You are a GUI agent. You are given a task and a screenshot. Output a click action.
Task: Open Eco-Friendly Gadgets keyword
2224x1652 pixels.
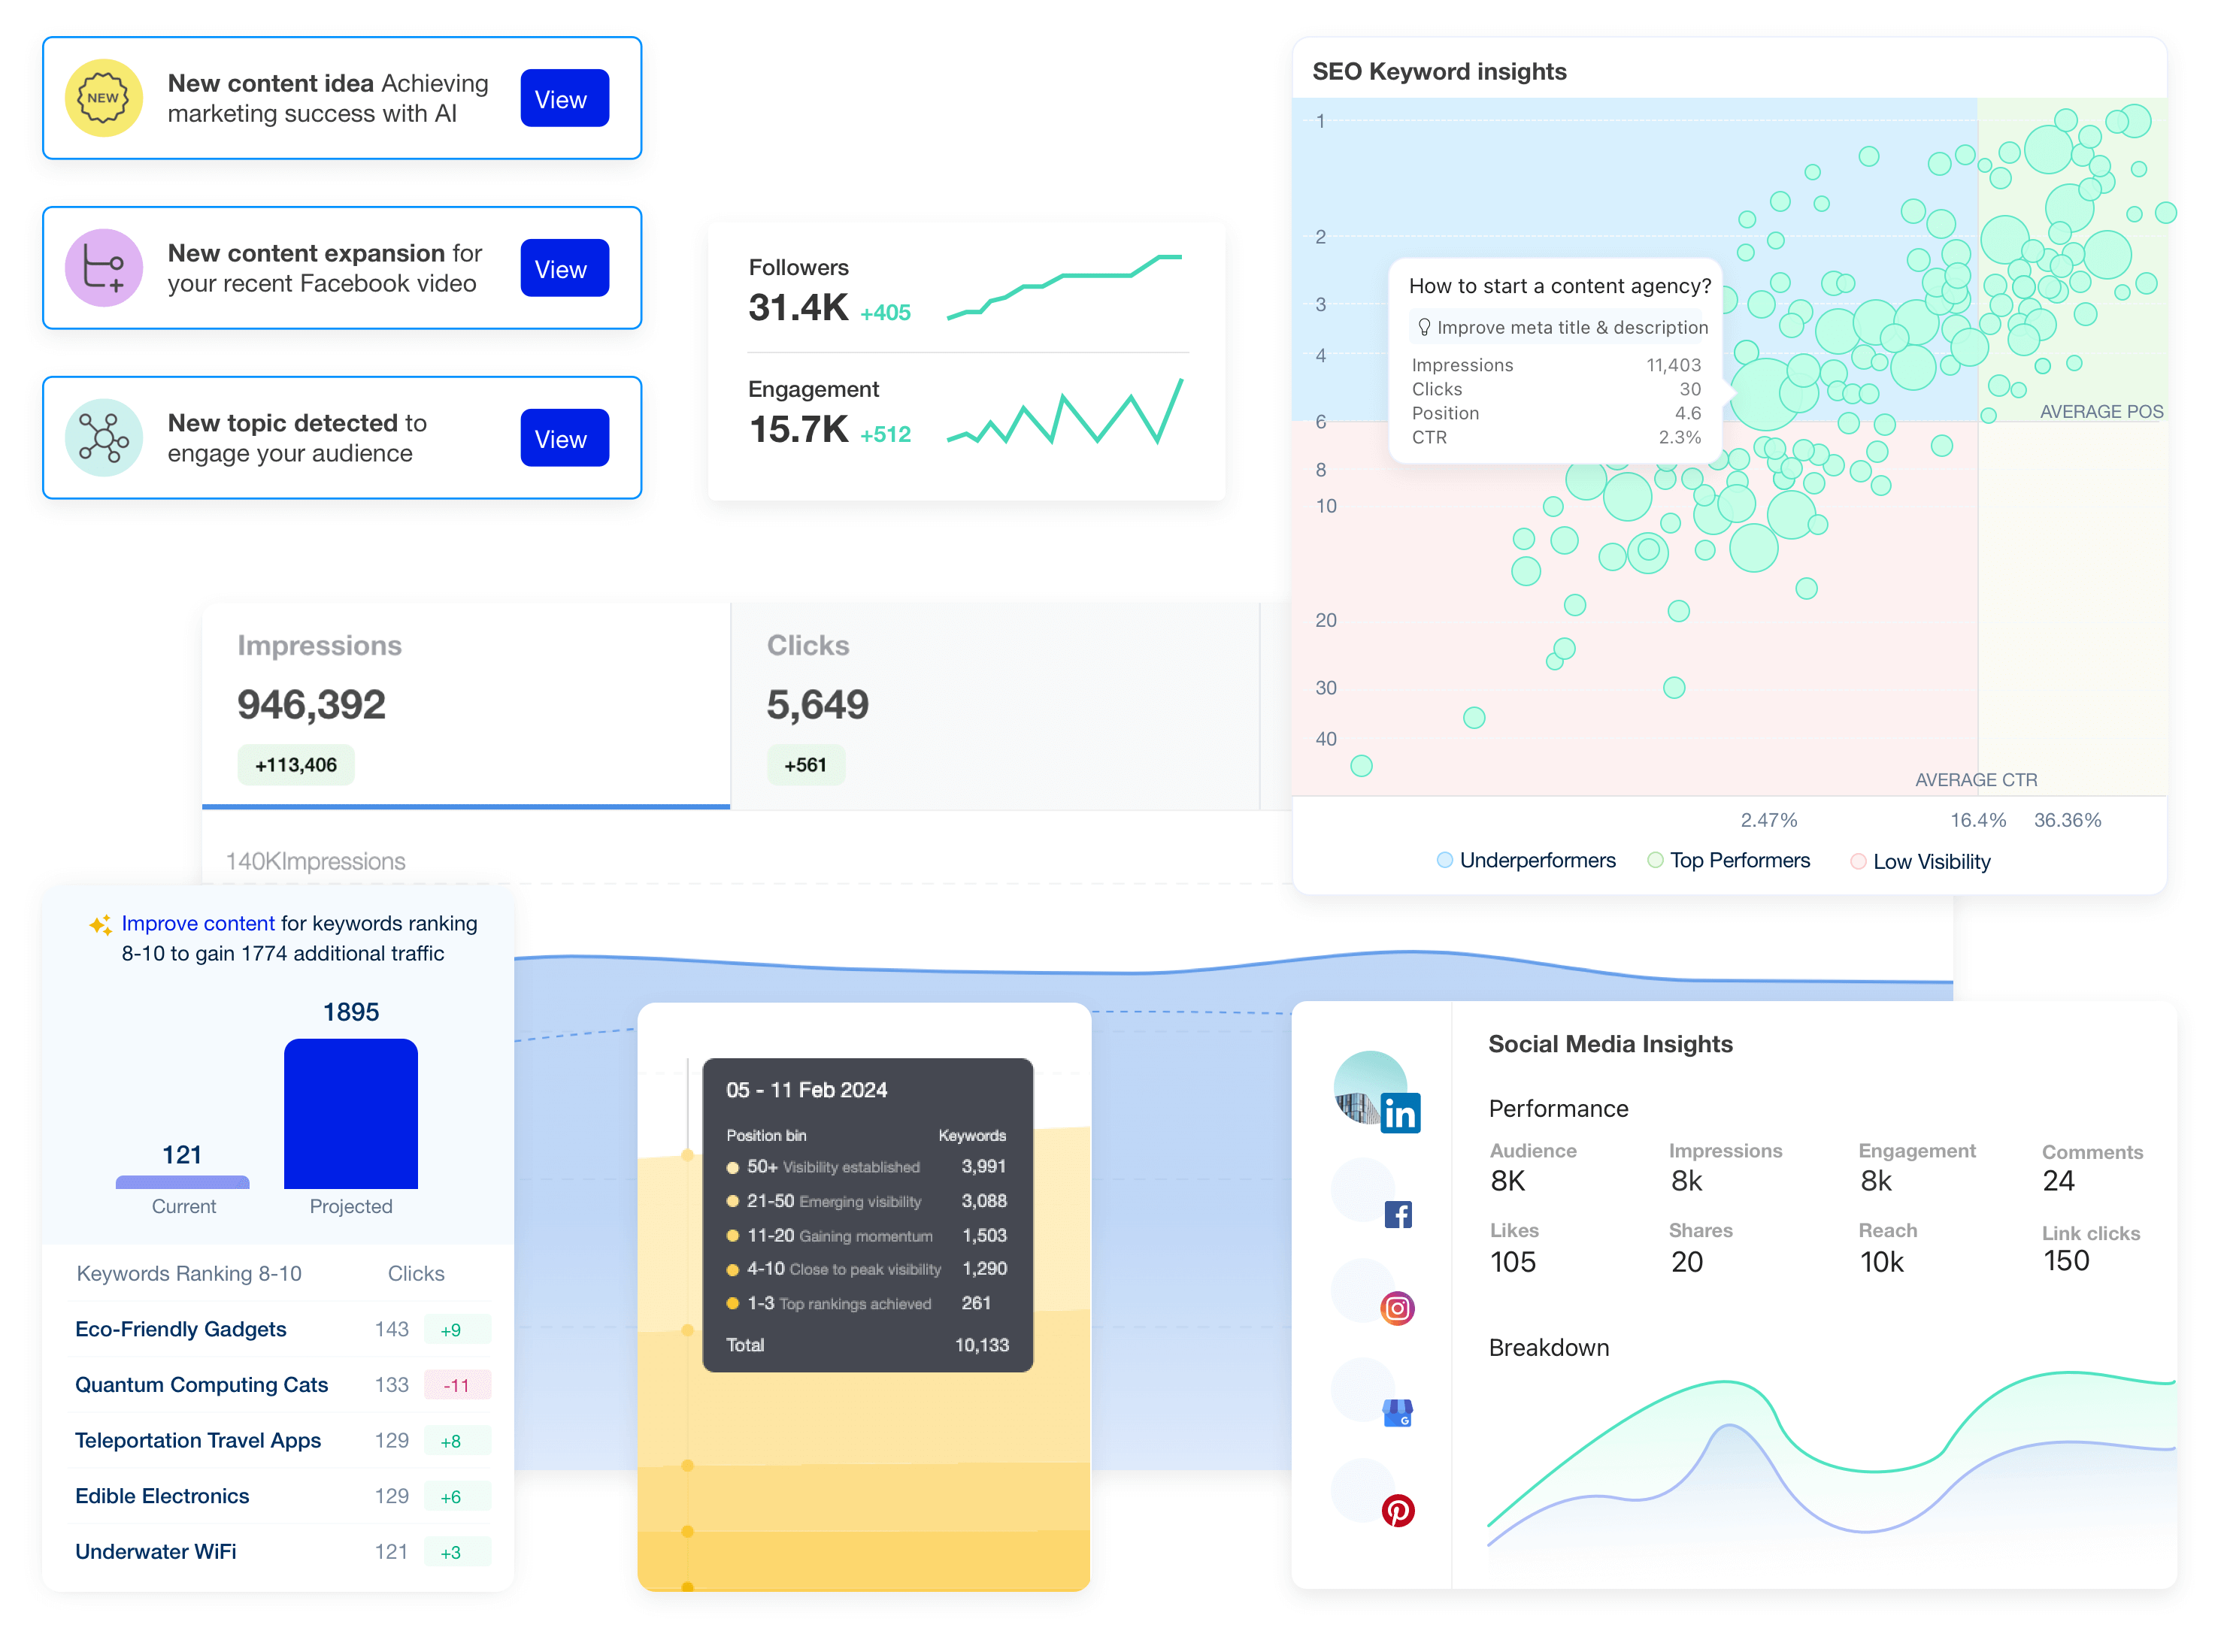click(180, 1330)
